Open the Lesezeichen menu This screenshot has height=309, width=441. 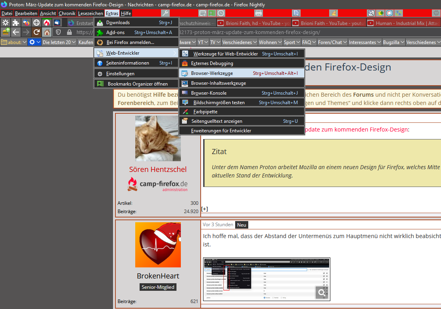pyautogui.click(x=90, y=13)
